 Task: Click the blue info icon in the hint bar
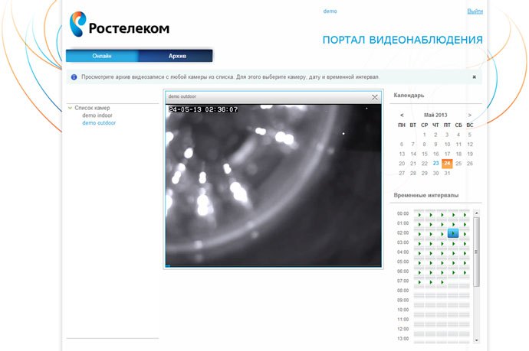click(74, 77)
